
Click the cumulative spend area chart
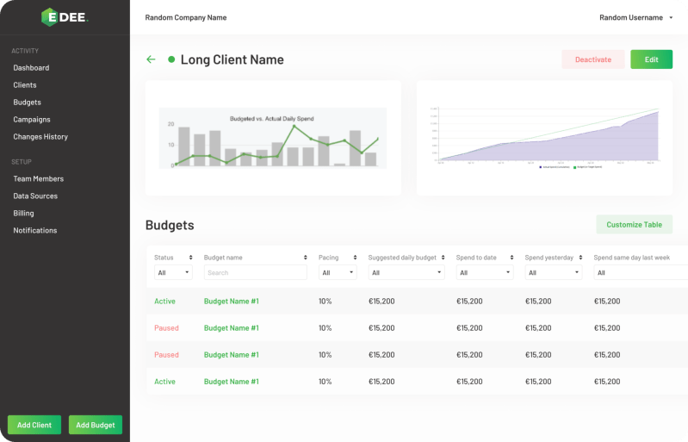point(544,137)
